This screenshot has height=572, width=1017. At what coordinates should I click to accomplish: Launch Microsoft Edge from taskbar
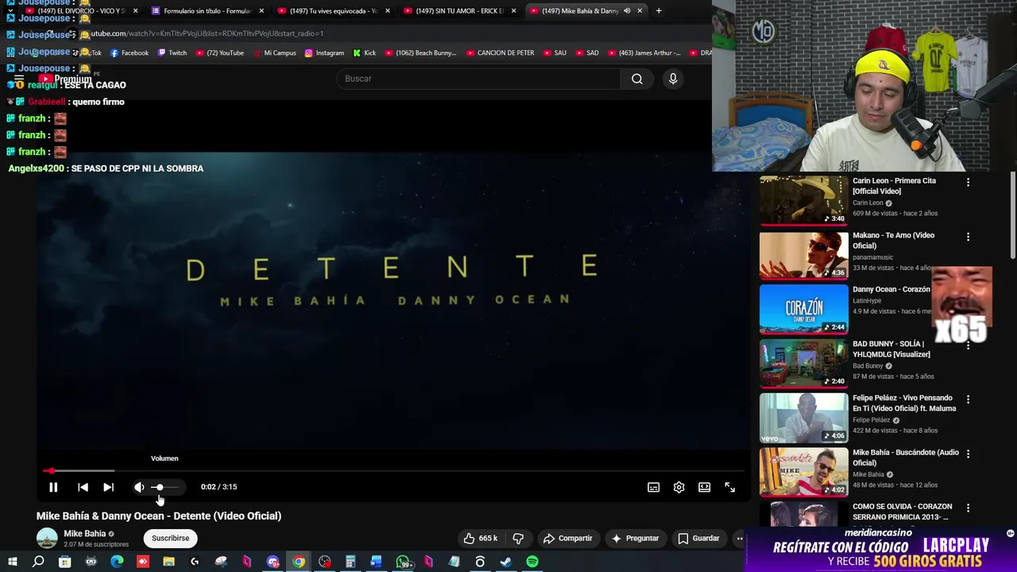117,562
